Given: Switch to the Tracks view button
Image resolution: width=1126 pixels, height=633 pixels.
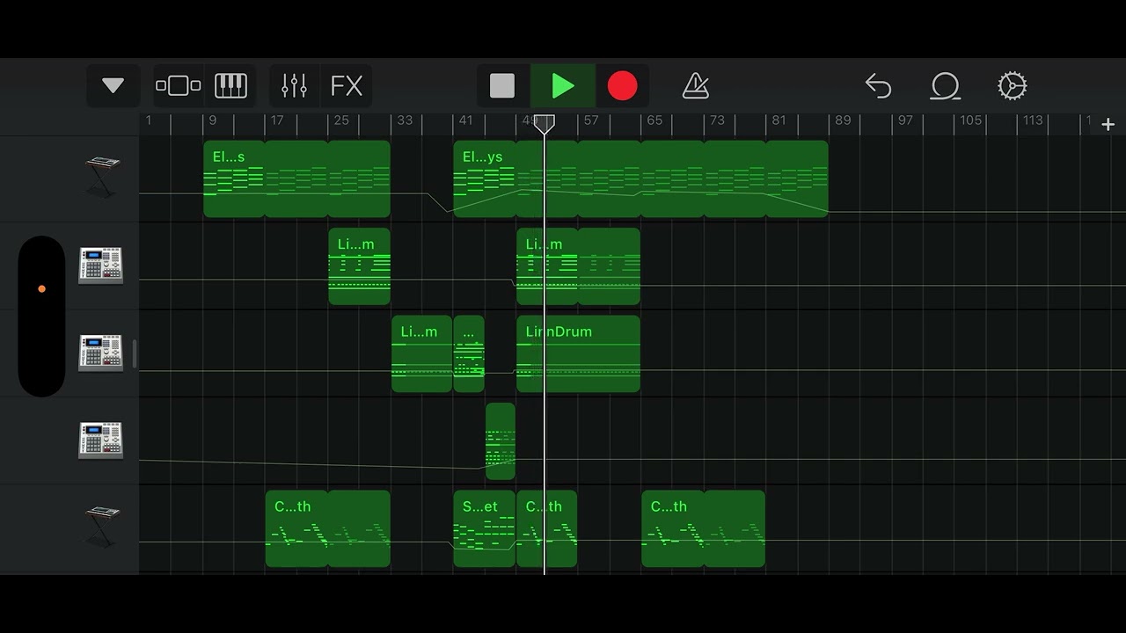Looking at the screenshot, I should pos(179,86).
